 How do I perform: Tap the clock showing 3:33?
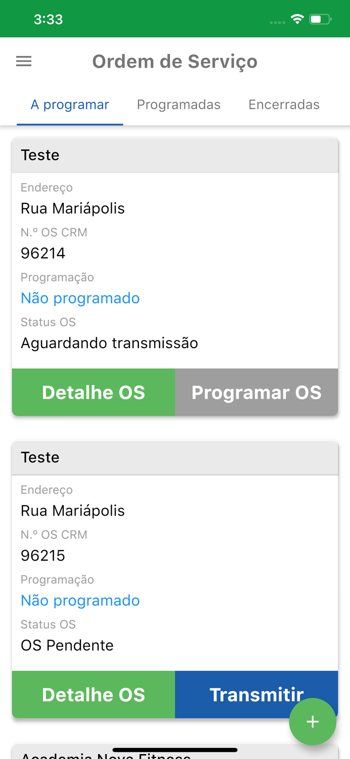[49, 18]
